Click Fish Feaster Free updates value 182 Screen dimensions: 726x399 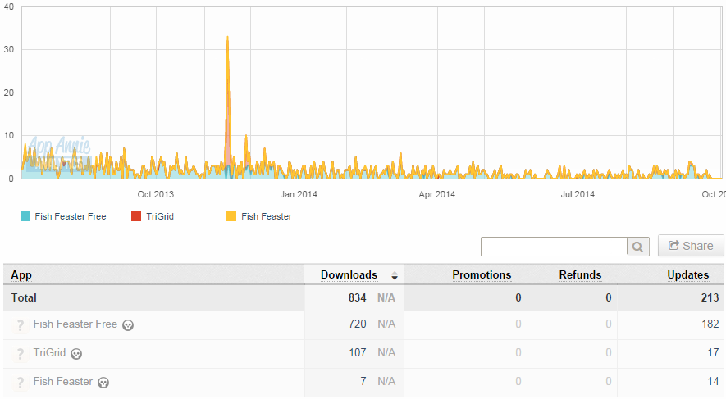point(710,324)
